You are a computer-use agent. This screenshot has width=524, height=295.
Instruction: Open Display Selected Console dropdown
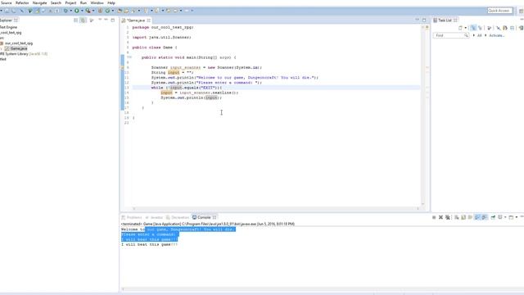click(x=505, y=217)
